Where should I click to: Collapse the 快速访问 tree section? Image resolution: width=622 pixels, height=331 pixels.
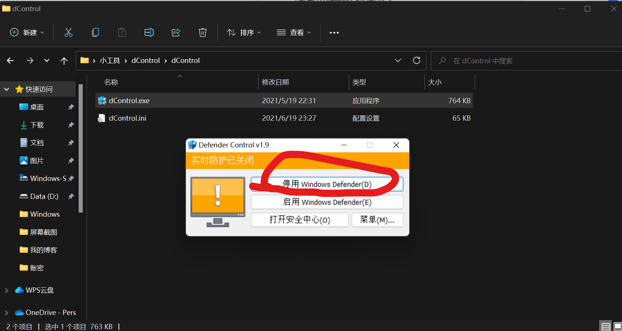pos(6,89)
